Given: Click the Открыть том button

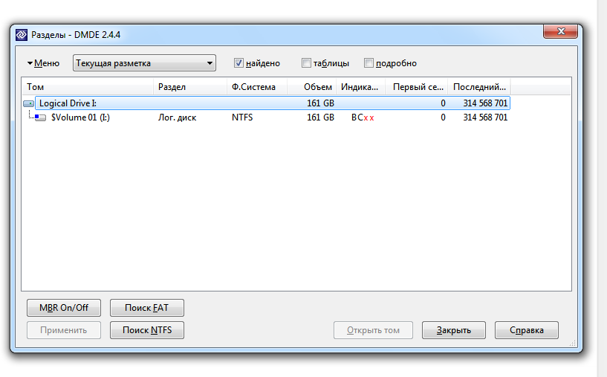Looking at the screenshot, I should pyautogui.click(x=373, y=330).
